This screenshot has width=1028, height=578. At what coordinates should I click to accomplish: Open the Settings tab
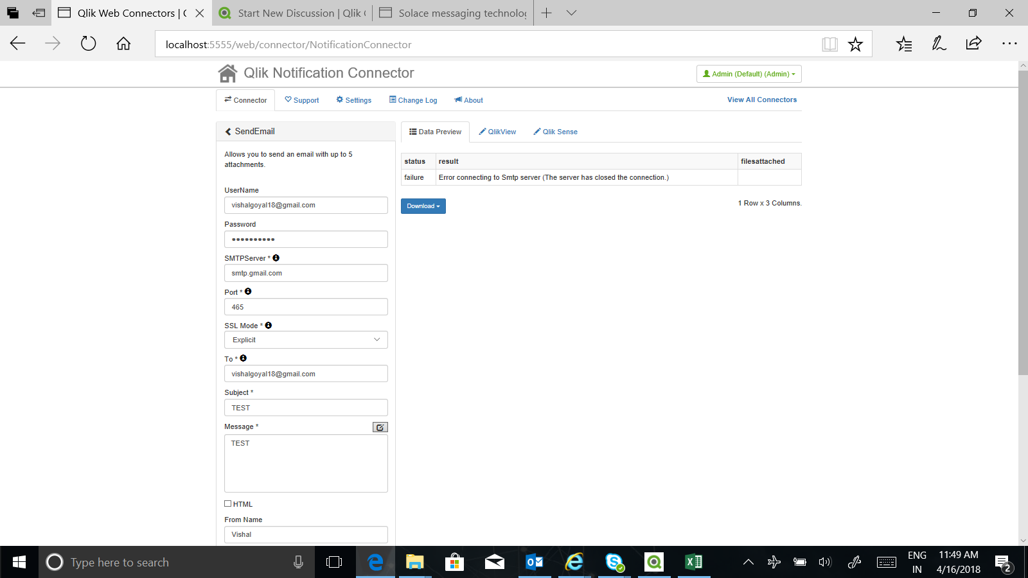coord(354,100)
